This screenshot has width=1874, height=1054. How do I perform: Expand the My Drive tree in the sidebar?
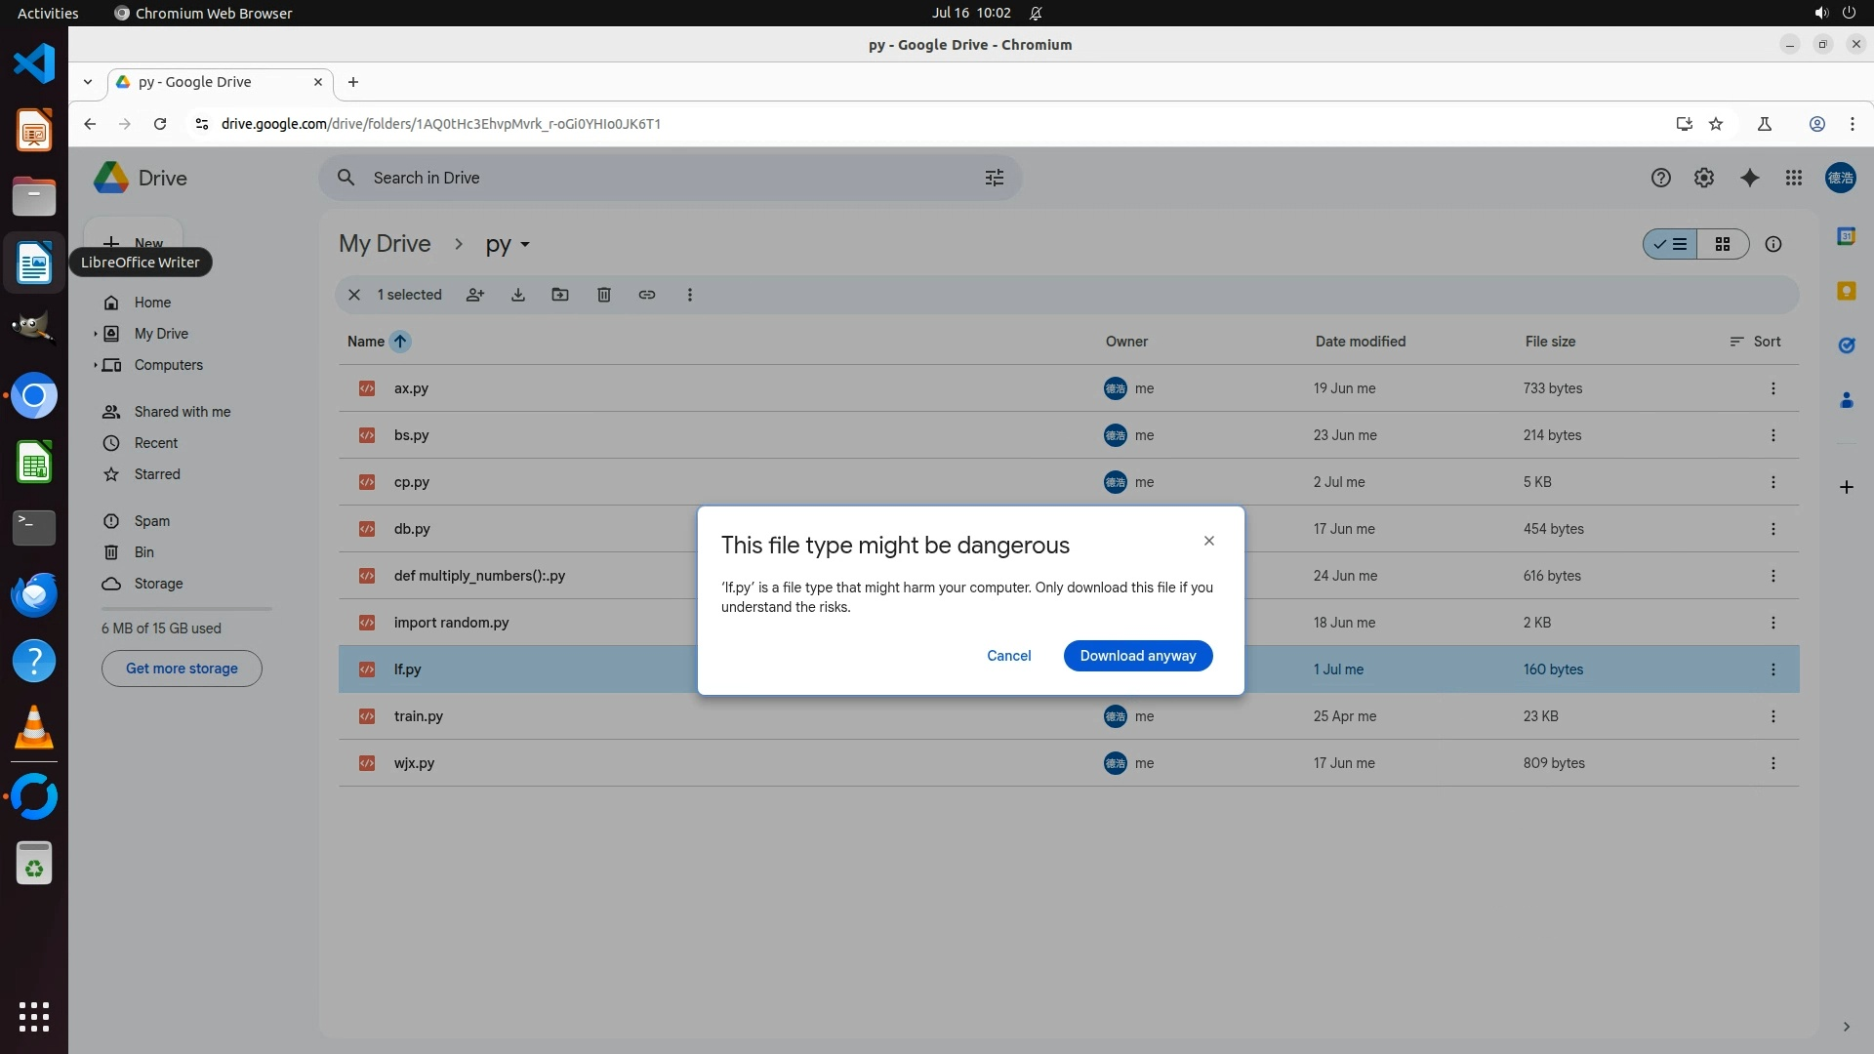[x=96, y=334]
